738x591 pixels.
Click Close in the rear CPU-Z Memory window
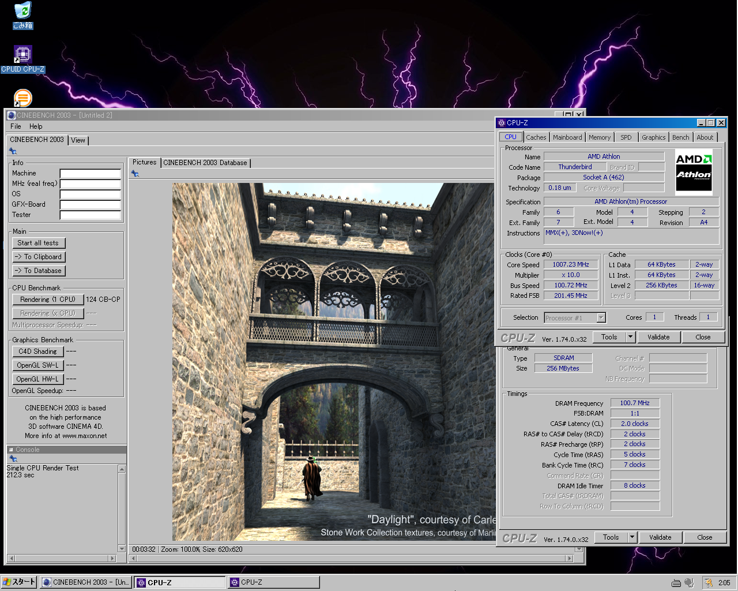pyautogui.click(x=705, y=537)
